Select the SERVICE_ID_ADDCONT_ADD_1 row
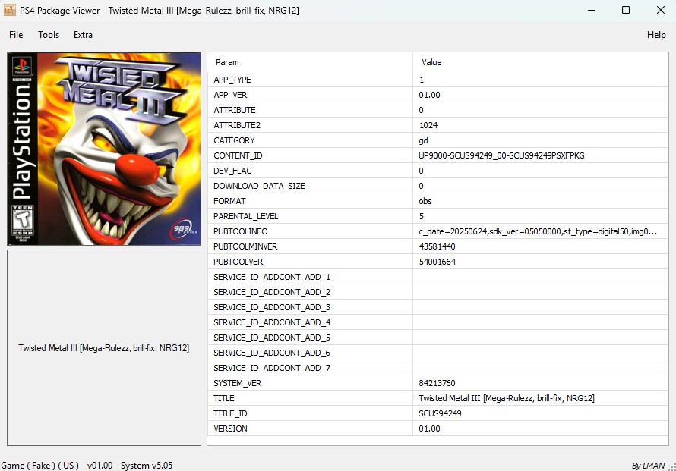 438,277
